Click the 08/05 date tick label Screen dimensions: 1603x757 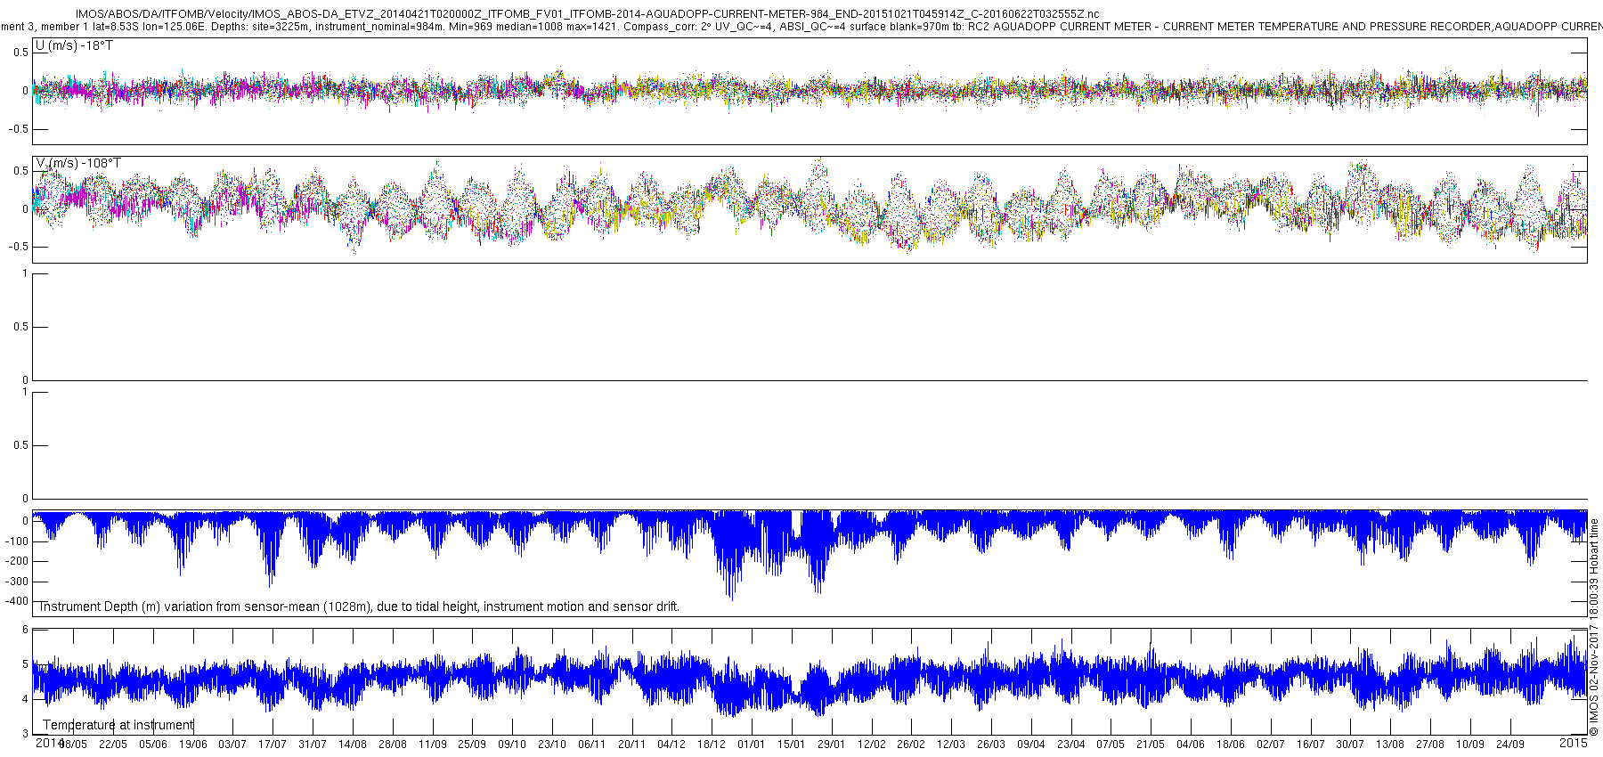click(x=73, y=745)
